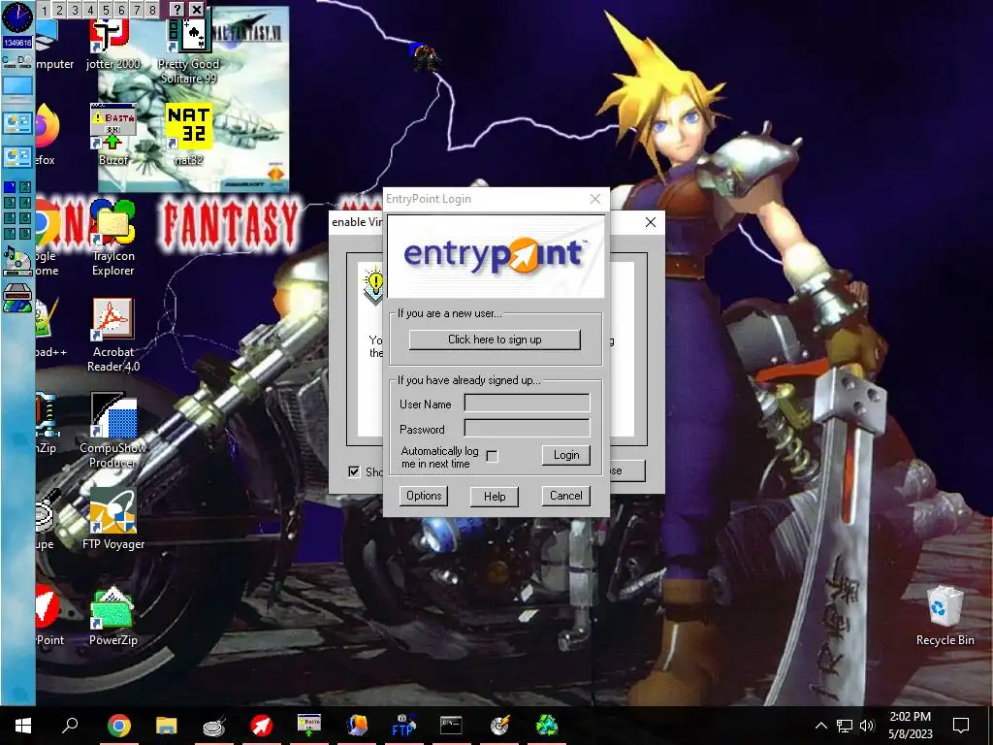Select Acrobat Reader 4.0 desktop icon
This screenshot has width=993, height=745.
(x=112, y=335)
